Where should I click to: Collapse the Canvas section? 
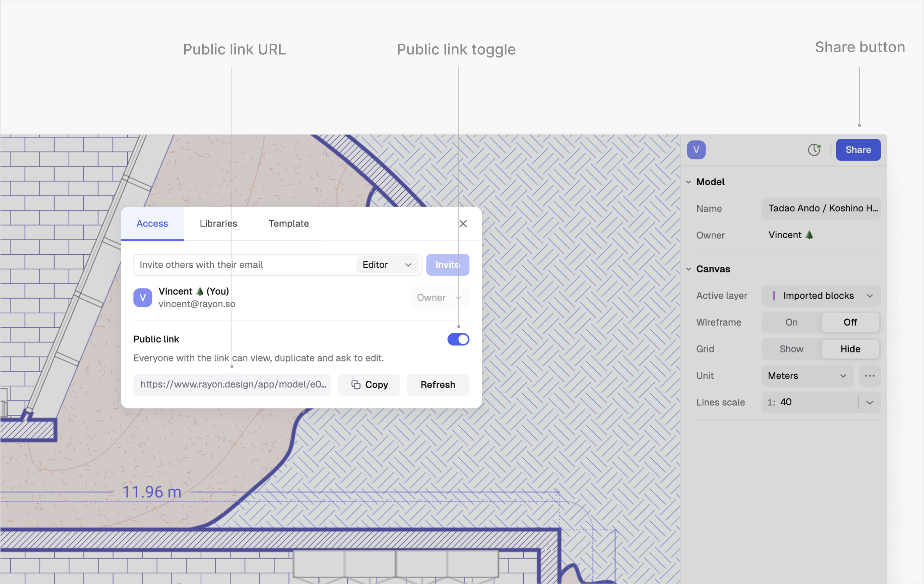(689, 269)
